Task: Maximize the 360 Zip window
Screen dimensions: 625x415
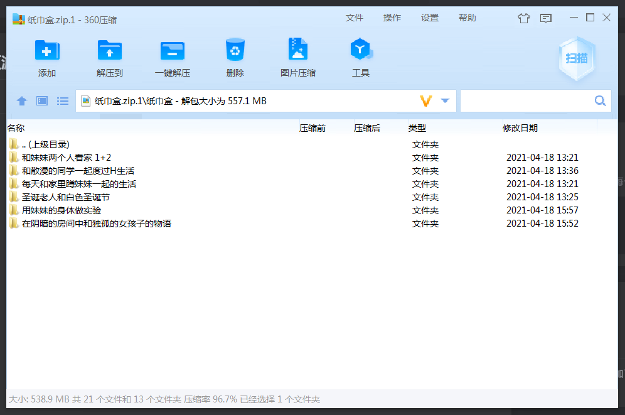Action: (590, 18)
